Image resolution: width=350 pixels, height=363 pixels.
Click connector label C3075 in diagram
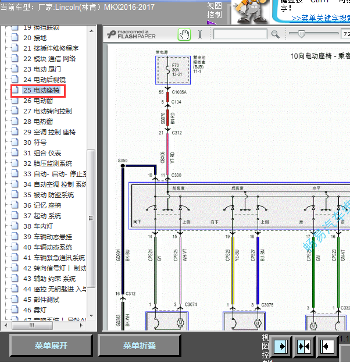point(267,305)
